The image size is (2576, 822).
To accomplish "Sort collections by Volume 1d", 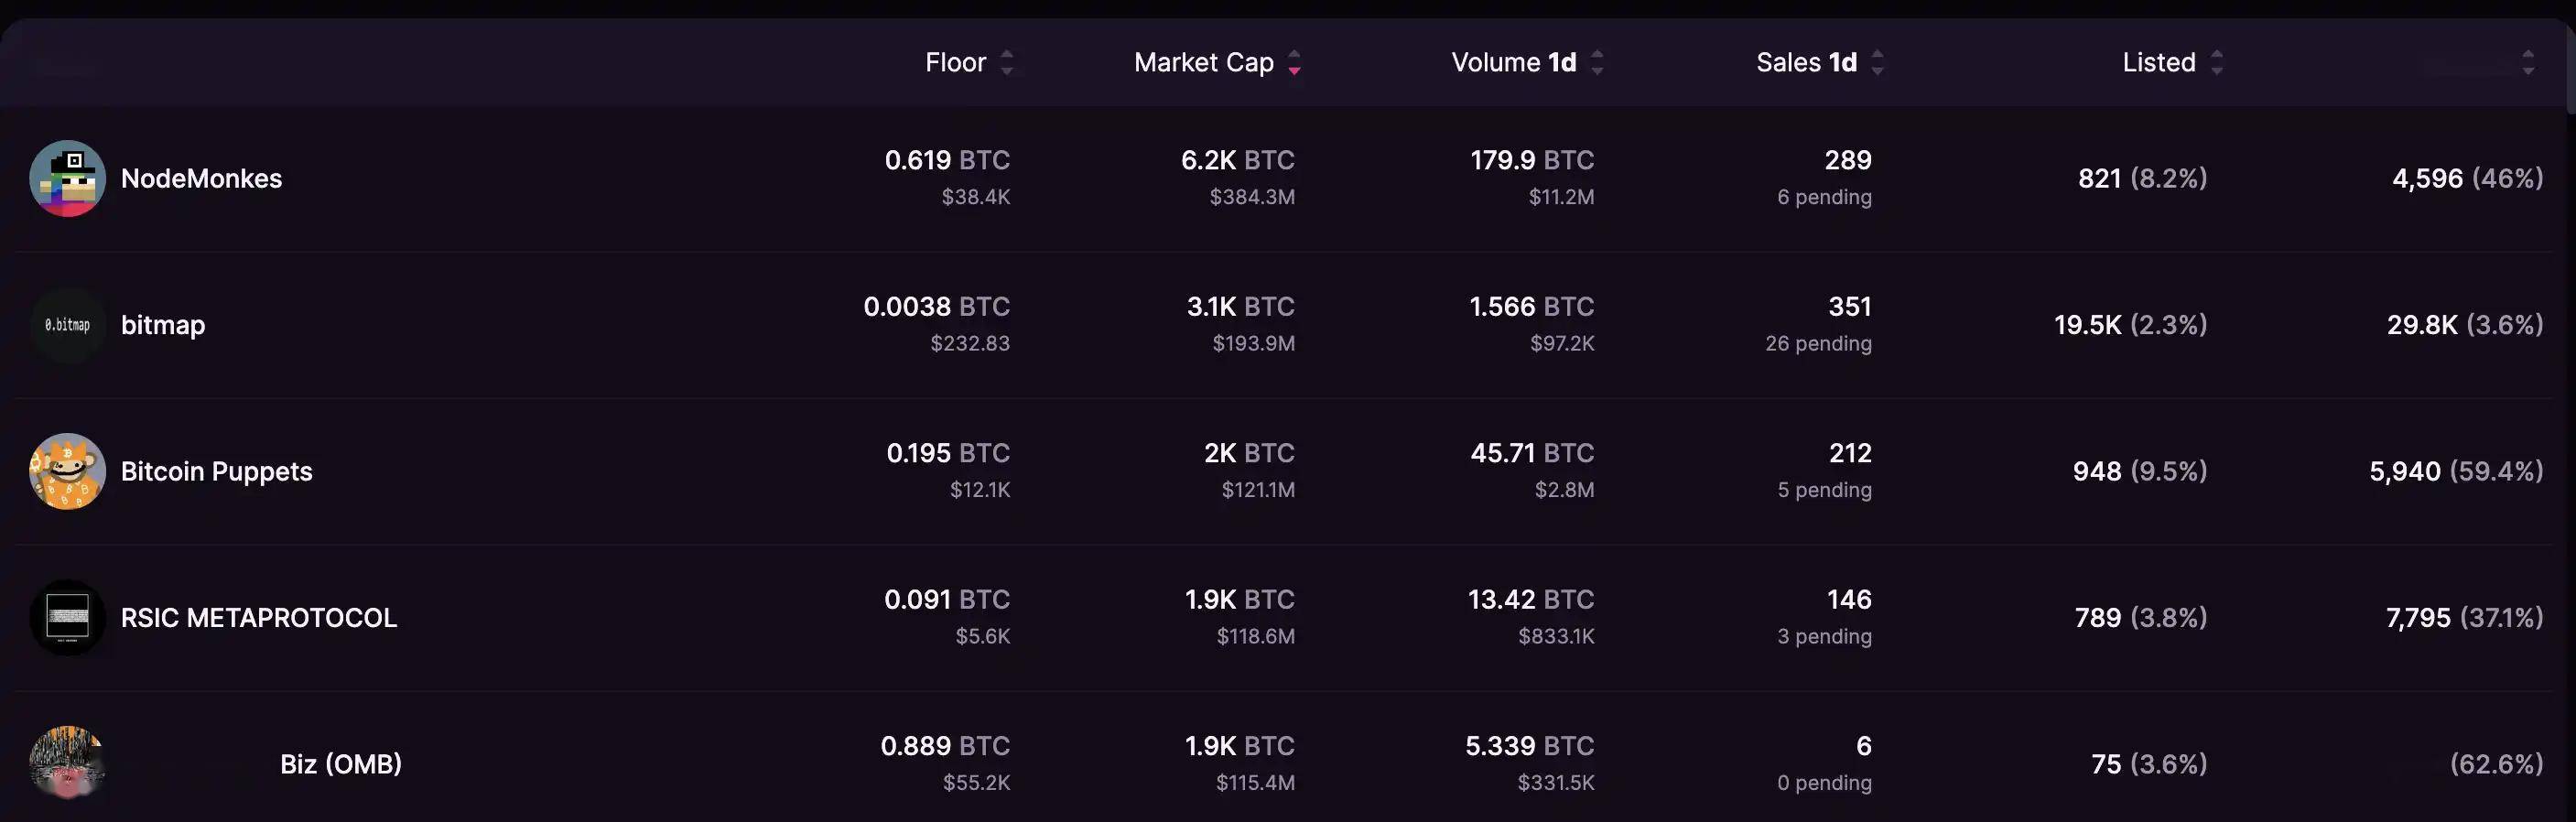I will [x=1596, y=63].
